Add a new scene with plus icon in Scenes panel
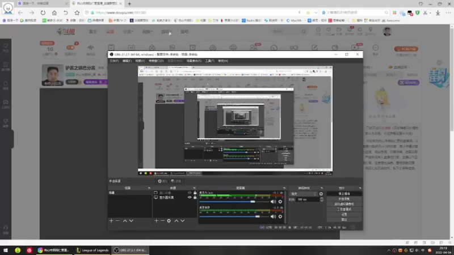Viewport: 454px width, 255px height. click(111, 221)
